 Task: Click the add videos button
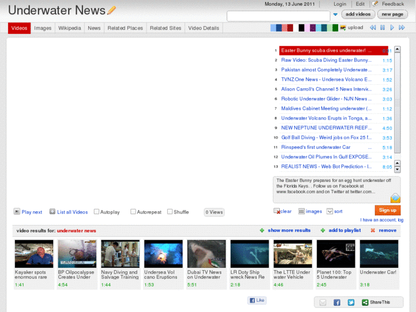[358, 14]
